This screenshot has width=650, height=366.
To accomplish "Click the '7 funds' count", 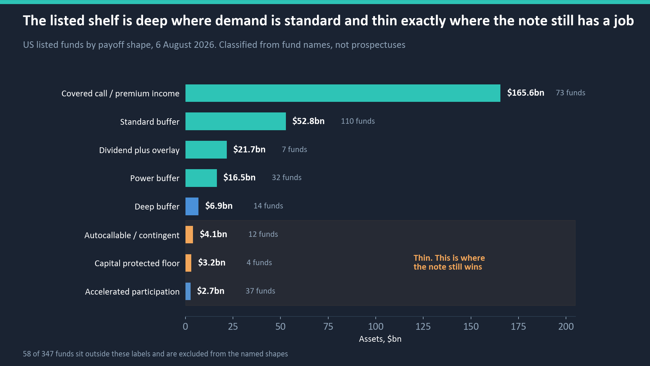I will [x=294, y=149].
